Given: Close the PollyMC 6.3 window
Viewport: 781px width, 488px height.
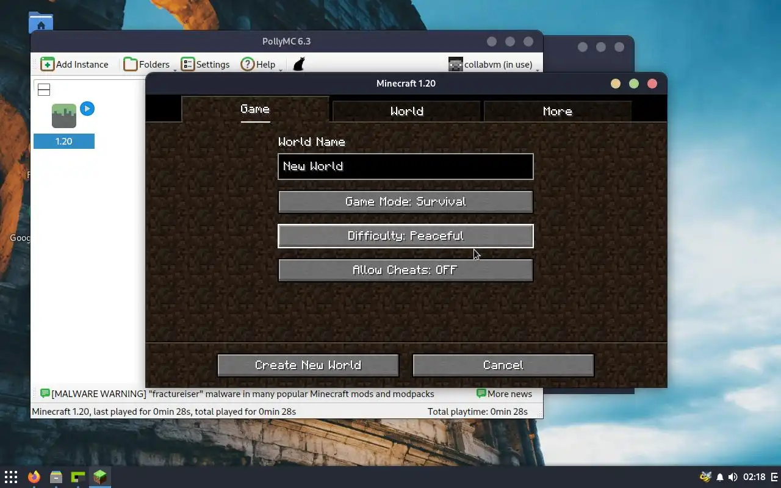Looking at the screenshot, I should click(528, 41).
